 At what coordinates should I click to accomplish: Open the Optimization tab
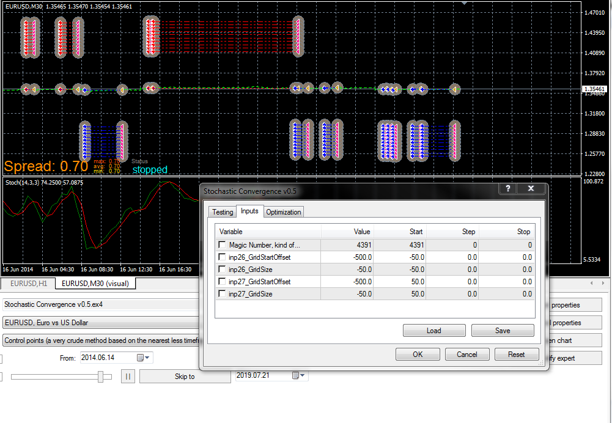pos(283,212)
